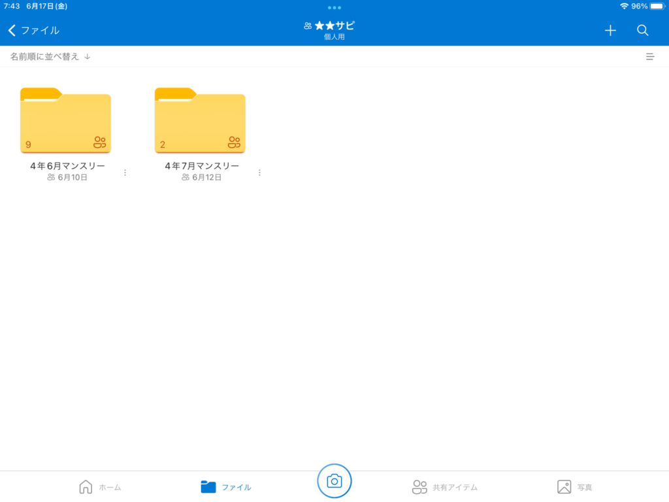Tap the camera scan button
The image size is (669, 502).
click(334, 481)
